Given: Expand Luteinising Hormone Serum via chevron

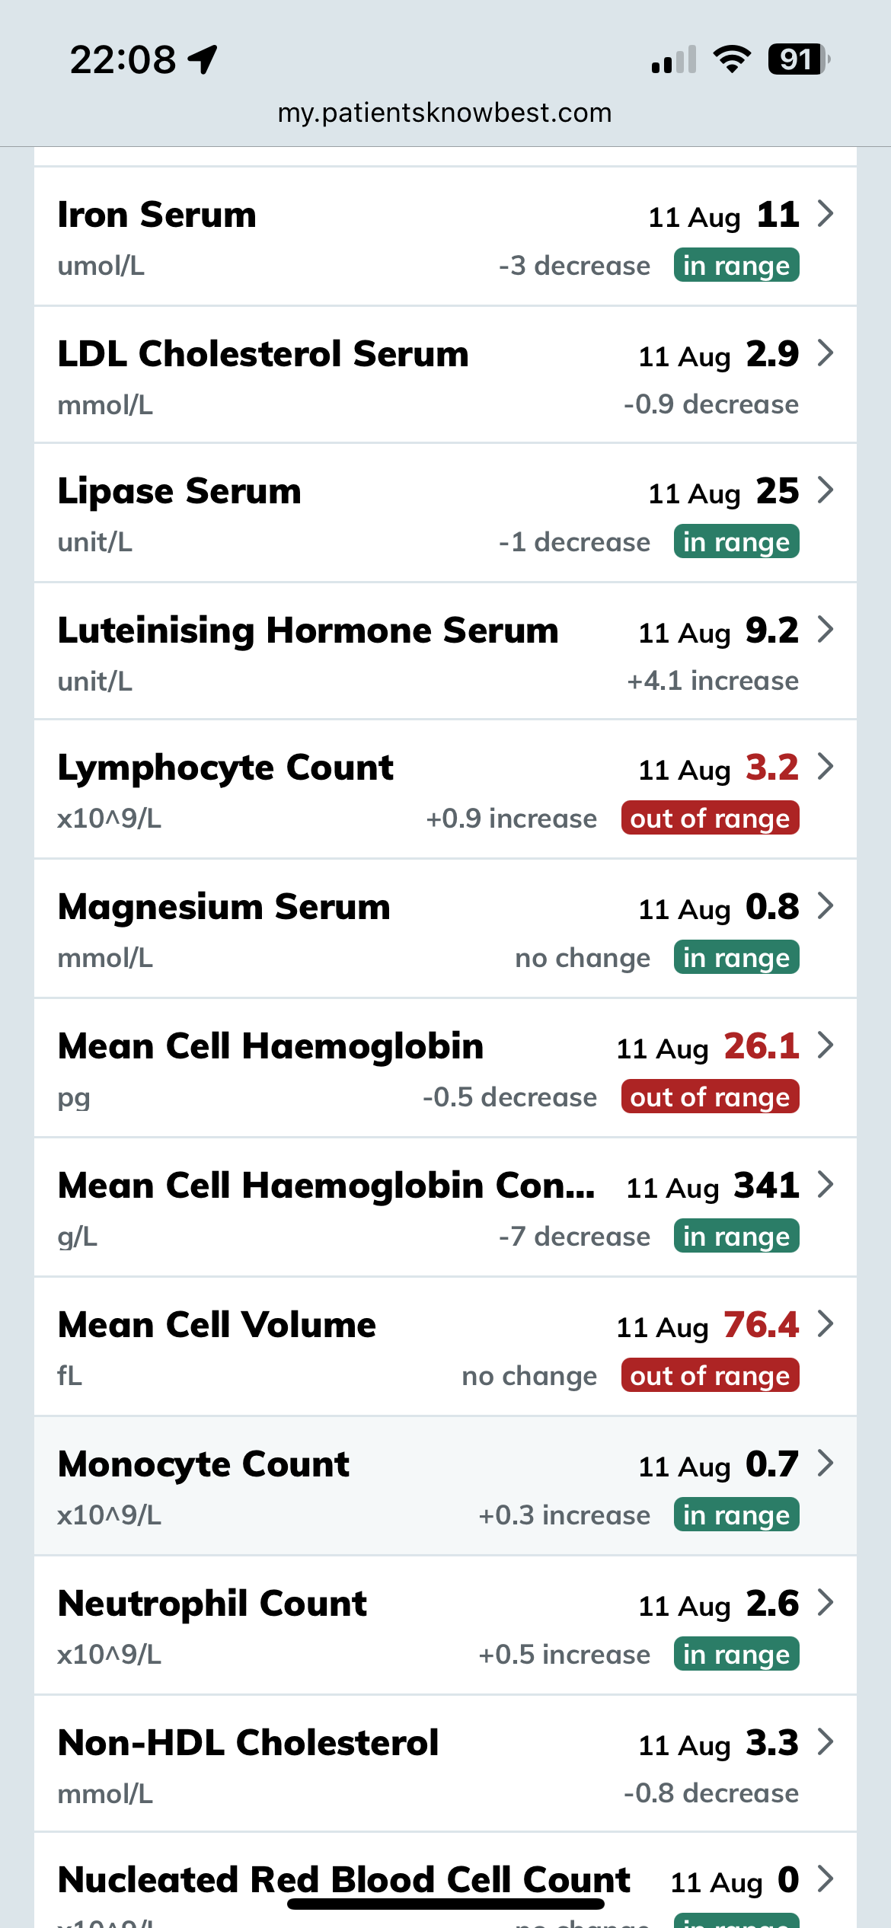Looking at the screenshot, I should coord(826,630).
